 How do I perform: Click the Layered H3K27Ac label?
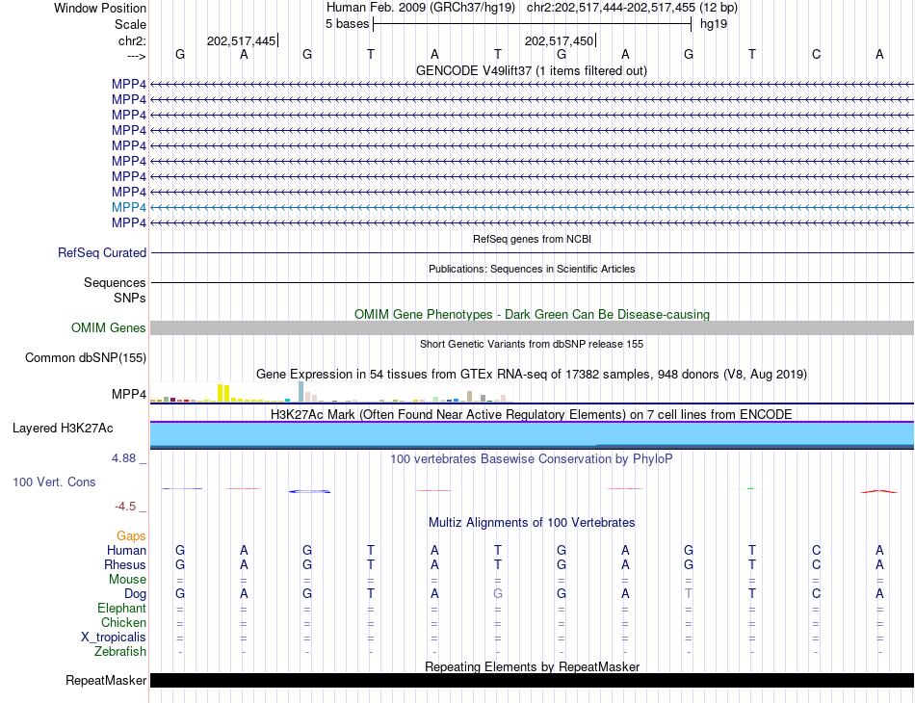coord(63,429)
